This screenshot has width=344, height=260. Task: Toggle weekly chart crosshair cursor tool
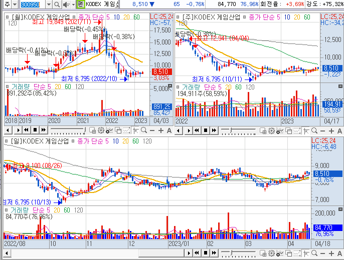coord(306,131)
